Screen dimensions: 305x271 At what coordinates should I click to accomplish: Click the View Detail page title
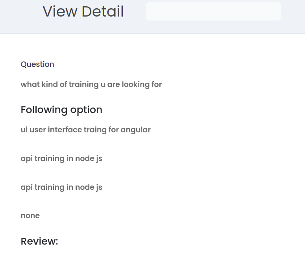pyautogui.click(x=83, y=11)
